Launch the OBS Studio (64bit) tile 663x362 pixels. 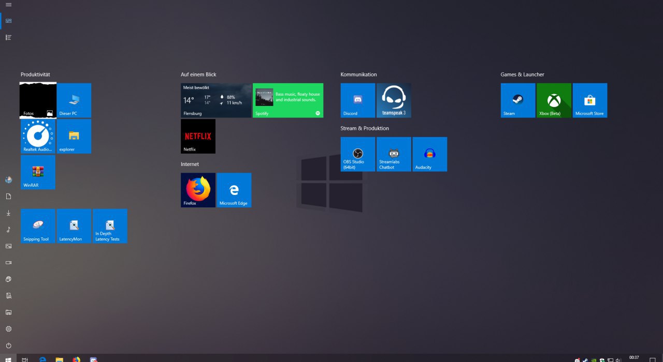[x=358, y=154]
